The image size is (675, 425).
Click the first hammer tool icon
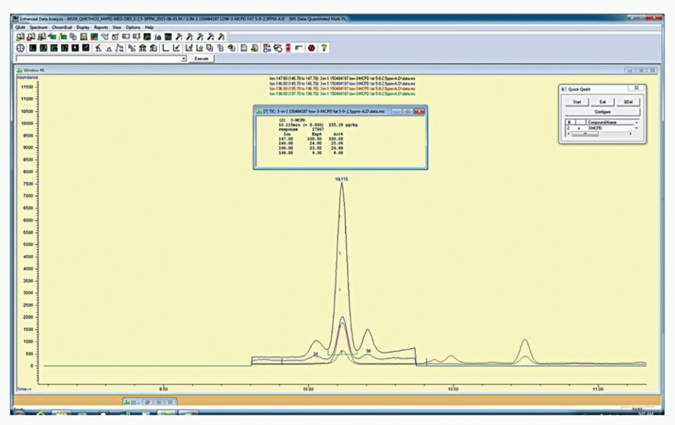(x=178, y=37)
